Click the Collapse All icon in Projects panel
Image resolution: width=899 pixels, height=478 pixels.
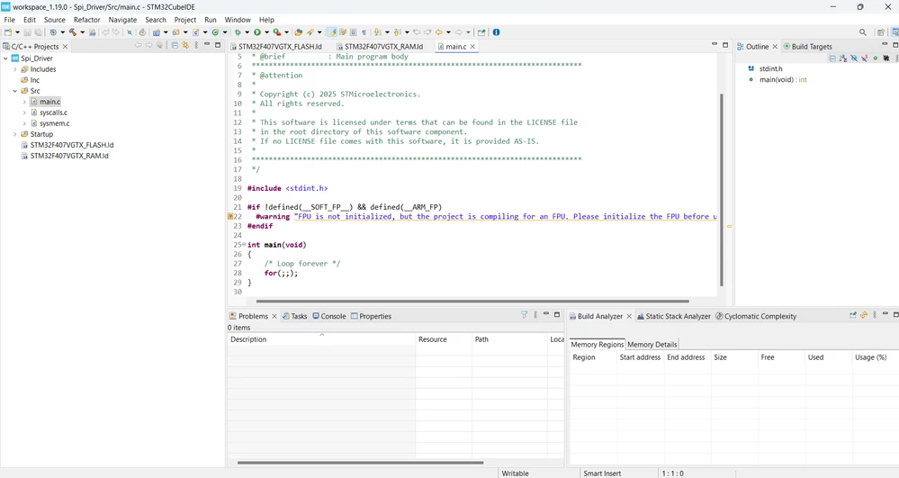[x=175, y=45]
